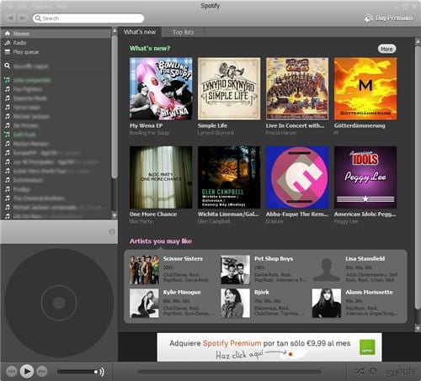This screenshot has width=421, height=381.
Task: Click the Björk artist photo
Action: (x=235, y=304)
